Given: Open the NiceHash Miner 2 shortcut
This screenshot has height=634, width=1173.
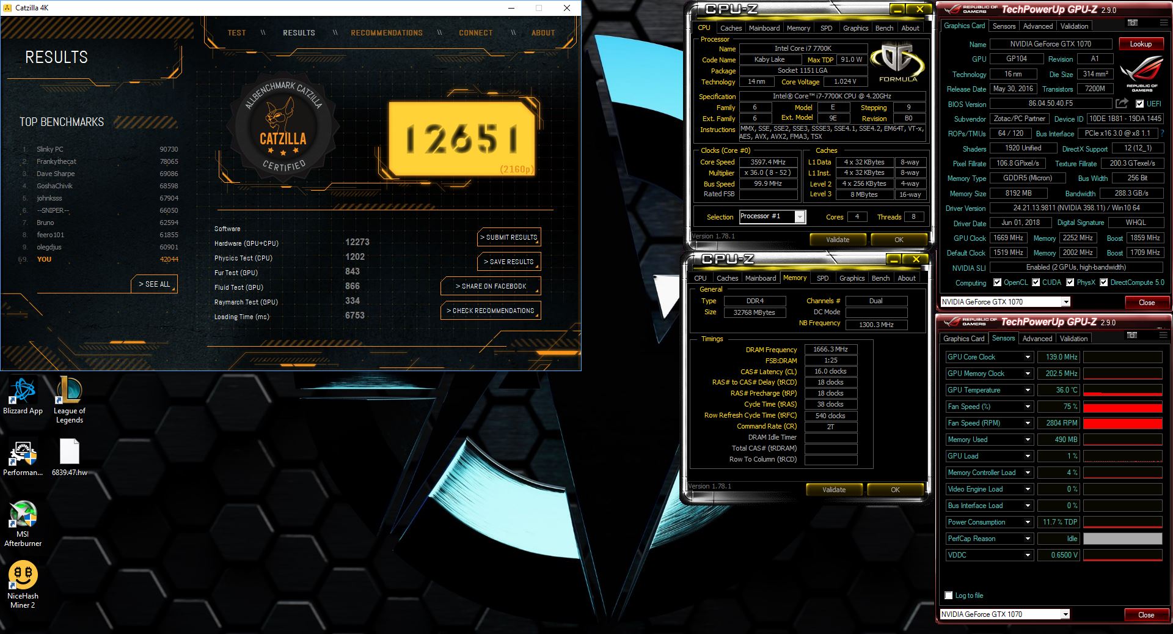Looking at the screenshot, I should point(23,585).
